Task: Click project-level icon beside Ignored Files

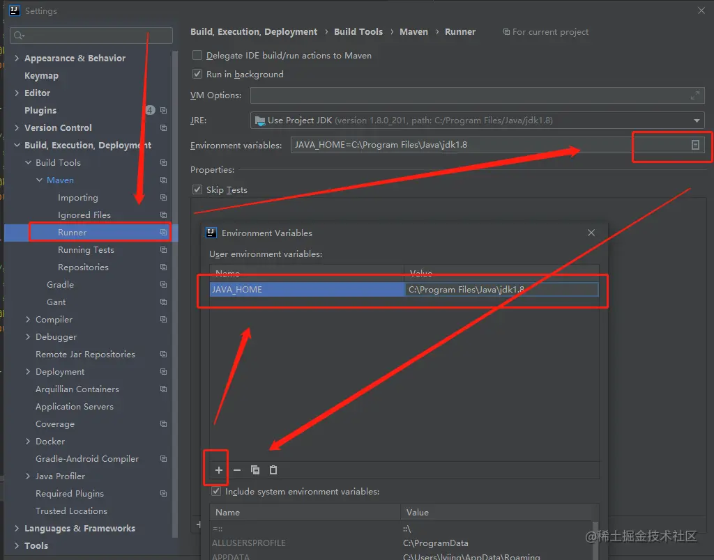Action: tap(163, 215)
